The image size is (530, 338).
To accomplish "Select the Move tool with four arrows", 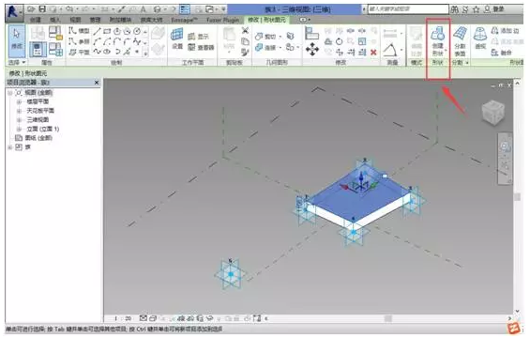I will coord(312,50).
